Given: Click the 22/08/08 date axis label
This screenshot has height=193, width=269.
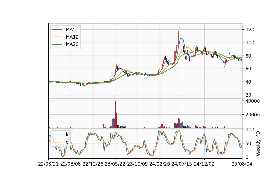Looking at the screenshot, I should pos(71,164).
